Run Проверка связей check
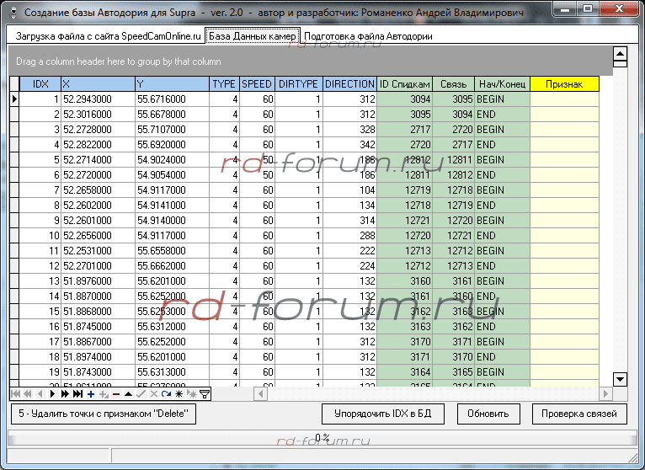 pos(584,414)
